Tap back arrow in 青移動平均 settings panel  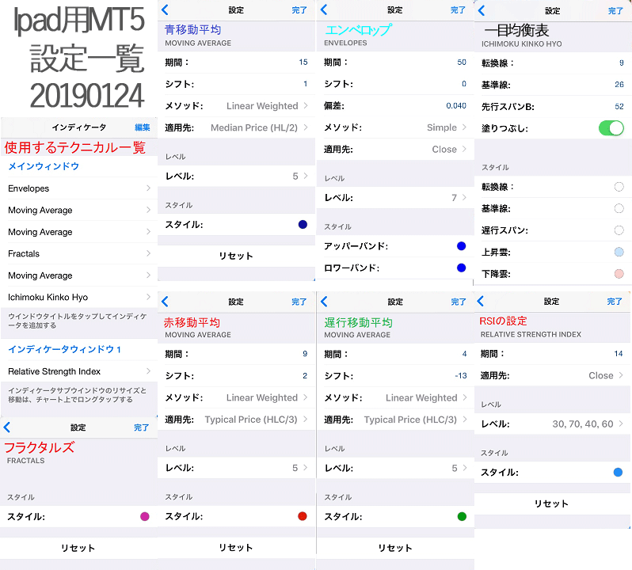(165, 9)
